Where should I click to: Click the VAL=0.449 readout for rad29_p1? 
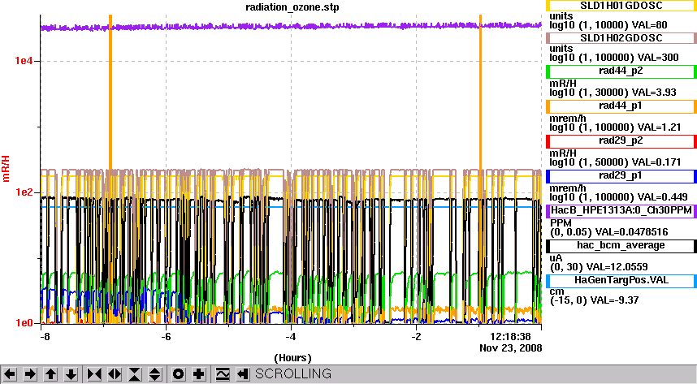(664, 197)
